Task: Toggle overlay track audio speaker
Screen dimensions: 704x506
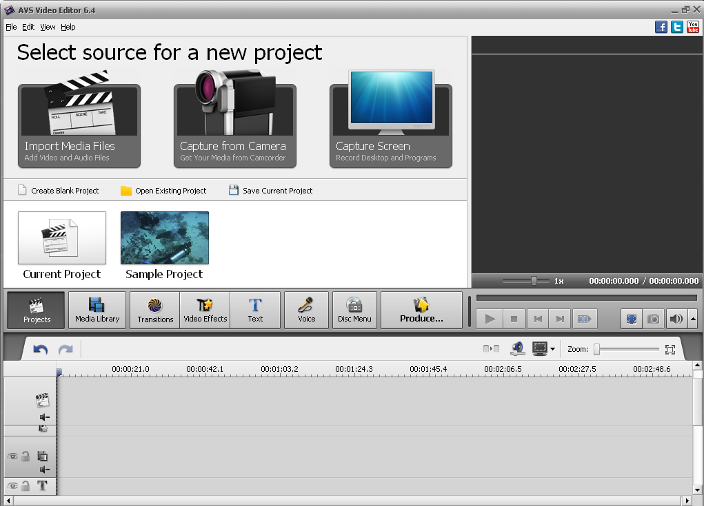Action: click(x=44, y=470)
